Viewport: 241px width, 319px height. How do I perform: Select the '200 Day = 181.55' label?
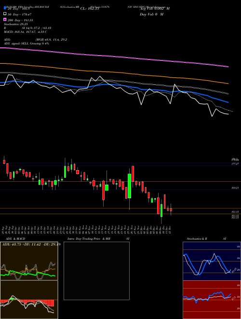[20, 20]
